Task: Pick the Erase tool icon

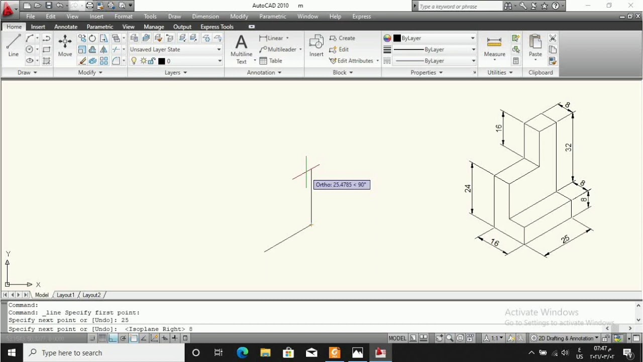Action: point(82,61)
